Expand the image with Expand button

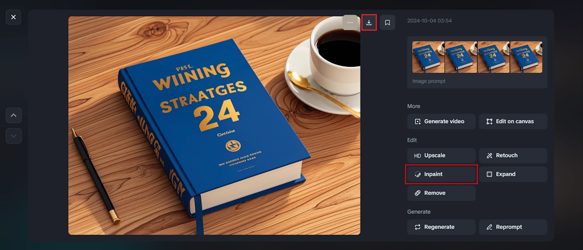513,174
